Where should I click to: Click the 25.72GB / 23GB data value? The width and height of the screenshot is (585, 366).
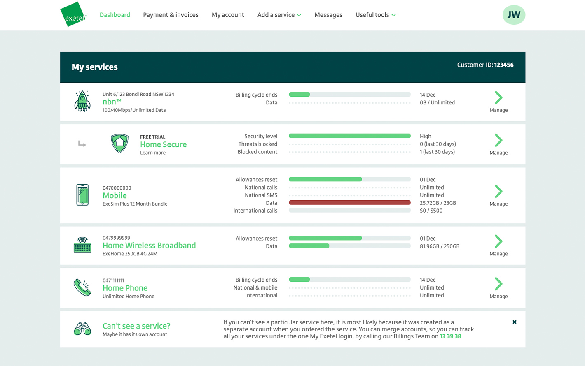[x=438, y=203]
